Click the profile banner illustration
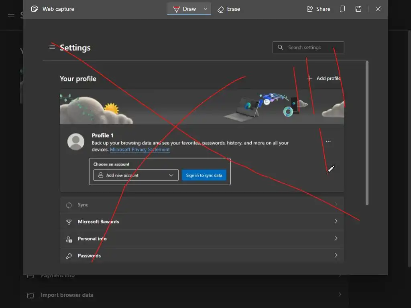Screen dimensions: 411x308 pos(202,107)
